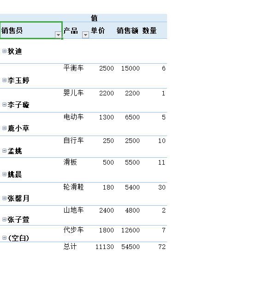This screenshot has height=291, width=257.
Task: Select the 单价 column header
Action: point(98,30)
